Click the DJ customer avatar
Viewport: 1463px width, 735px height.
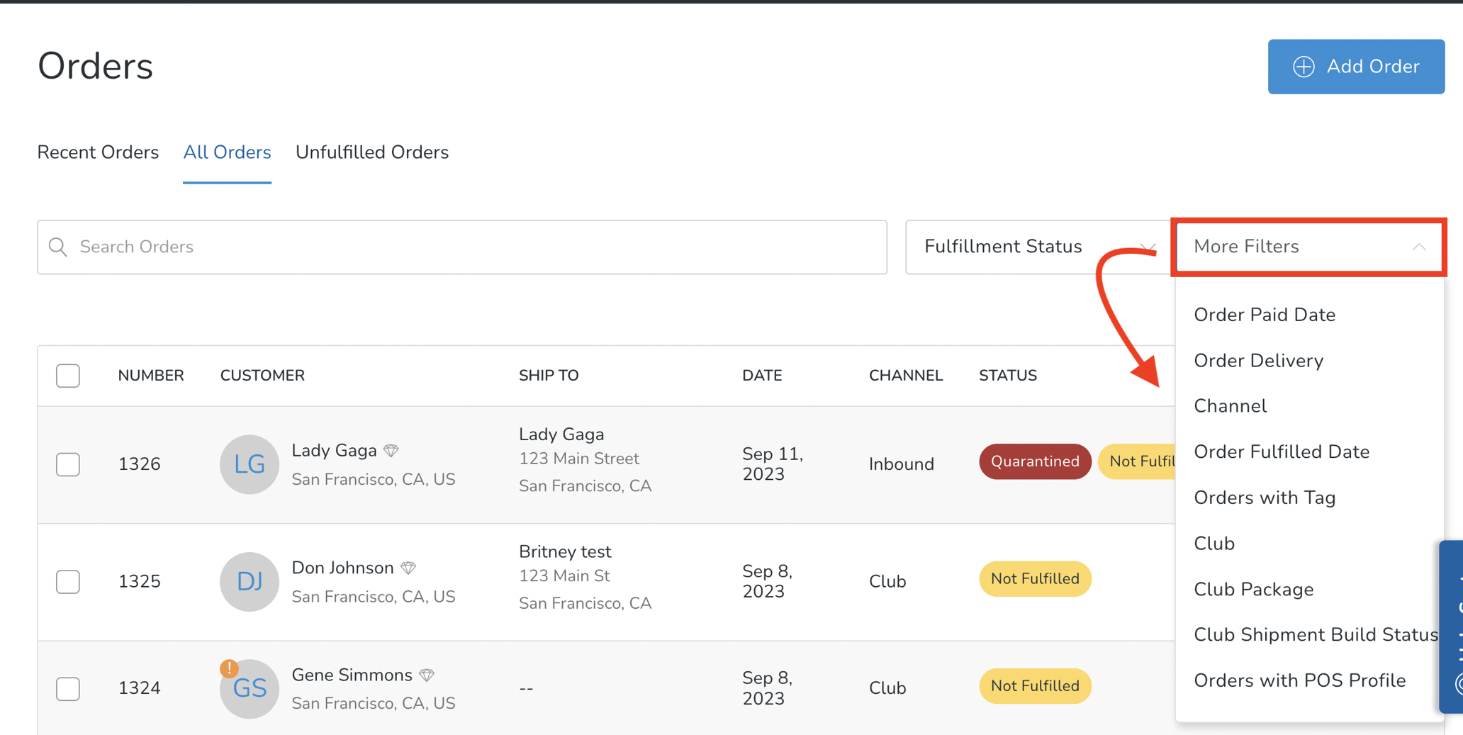[x=249, y=581]
